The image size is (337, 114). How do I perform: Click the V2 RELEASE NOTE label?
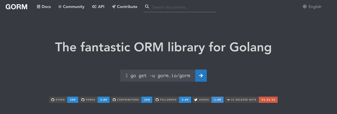click(244, 100)
